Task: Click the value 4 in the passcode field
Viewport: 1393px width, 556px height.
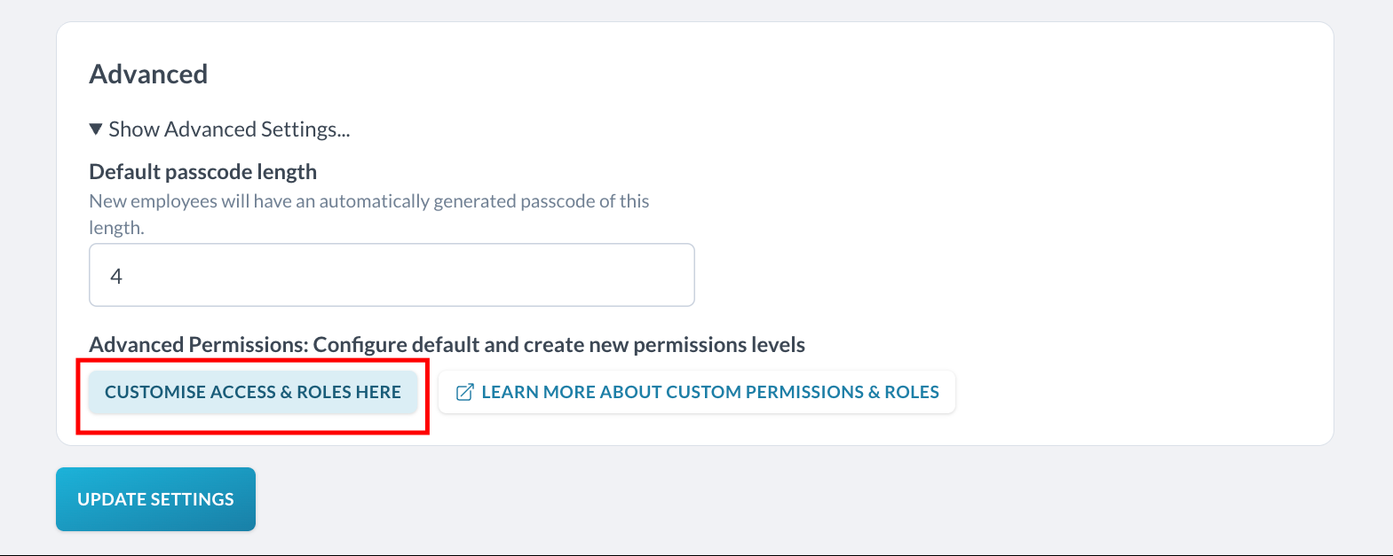Action: pyautogui.click(x=116, y=277)
